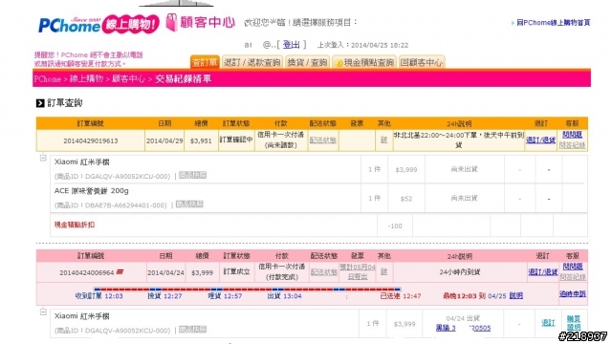Open the 查訂單 tab

(205, 62)
